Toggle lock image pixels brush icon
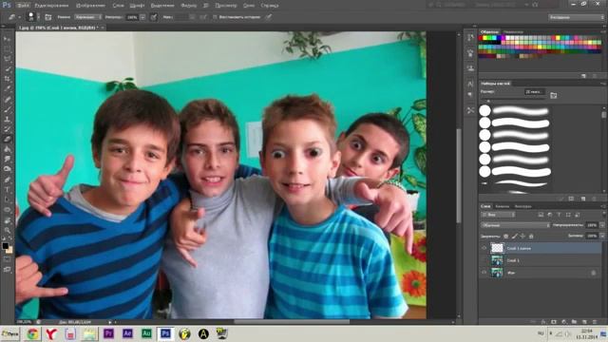608x342 pixels. (x=514, y=236)
